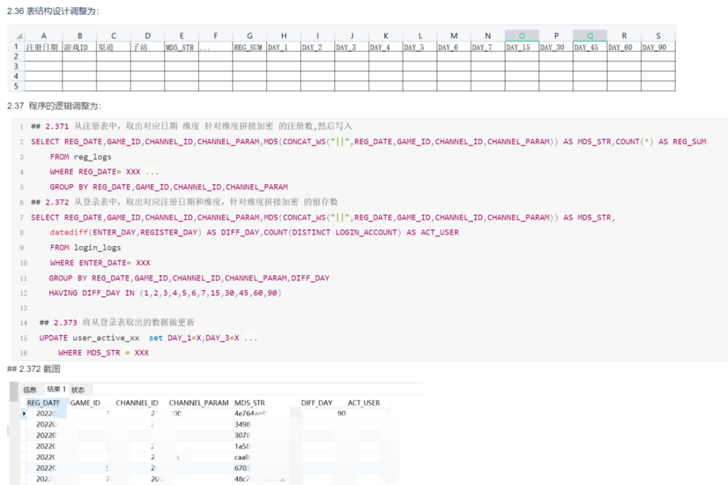Image resolution: width=728 pixels, height=485 pixels.
Task: Click the 'UPDATE user_active_xx' code line
Action: pos(148,338)
